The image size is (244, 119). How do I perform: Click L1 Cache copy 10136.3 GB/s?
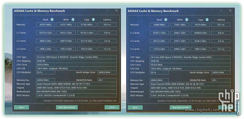[x=86, y=33]
